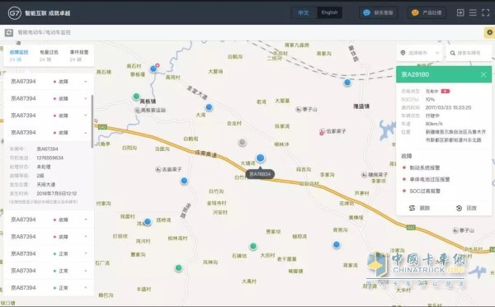This screenshot has height=307, width=495.
Task: Click green vehicle marker near 石碑坊
Action: pyautogui.click(x=253, y=246)
